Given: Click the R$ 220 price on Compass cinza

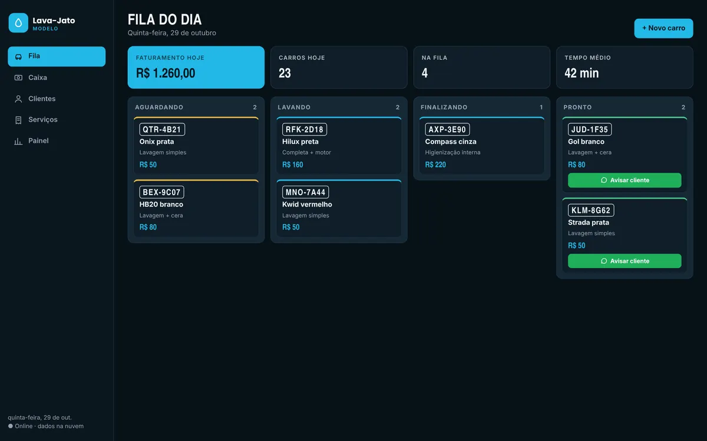Looking at the screenshot, I should point(435,165).
